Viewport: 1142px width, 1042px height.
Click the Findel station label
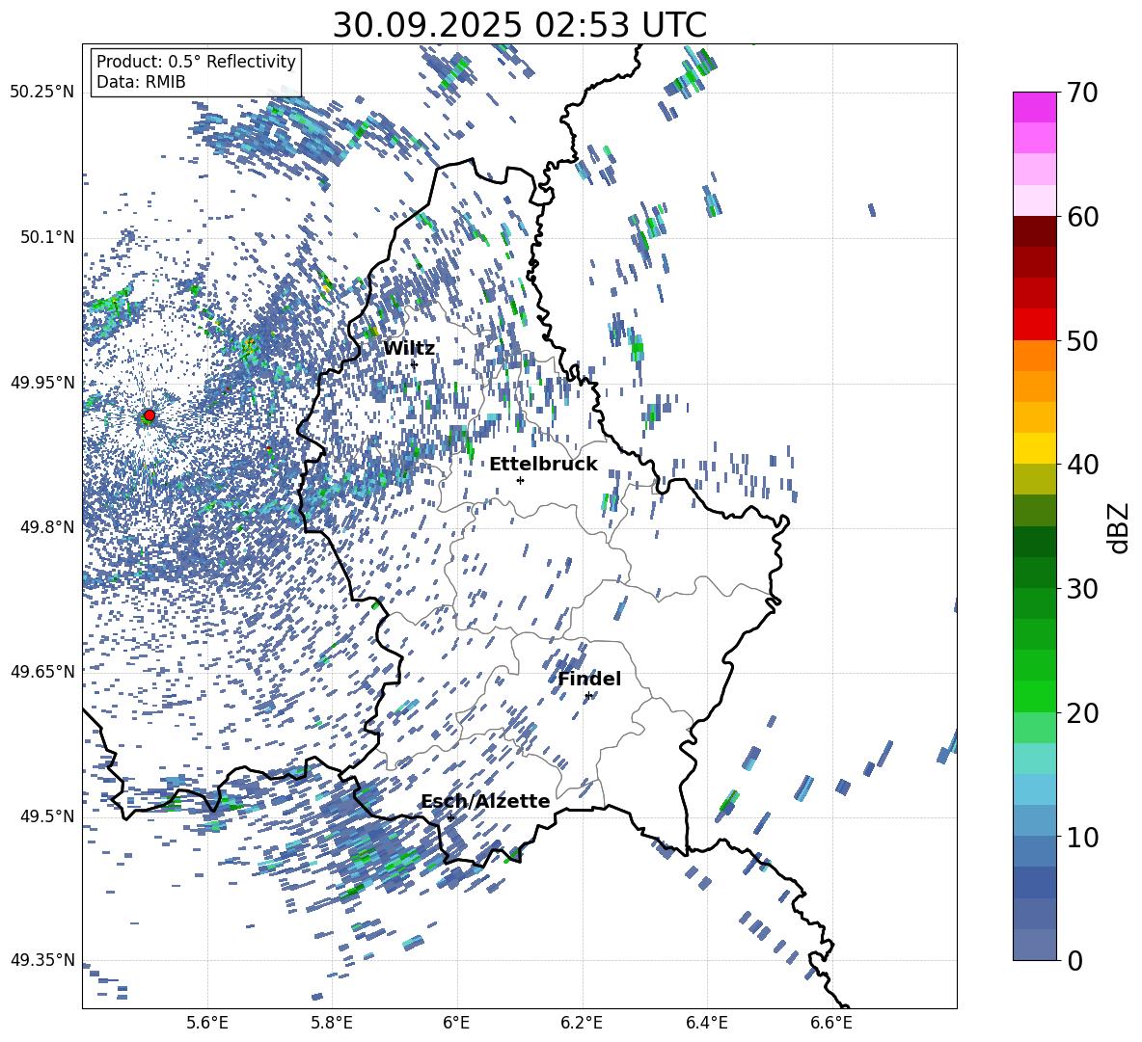tap(589, 679)
